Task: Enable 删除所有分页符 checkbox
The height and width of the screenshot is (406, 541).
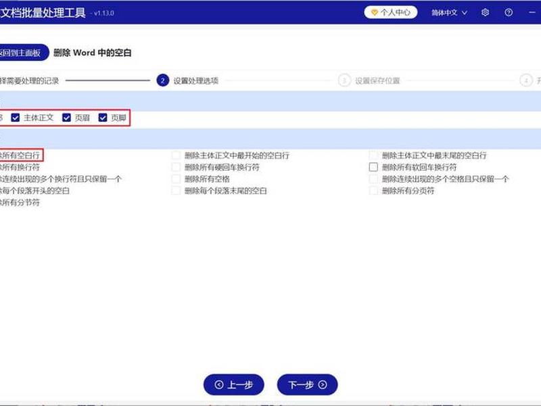Action: click(373, 191)
